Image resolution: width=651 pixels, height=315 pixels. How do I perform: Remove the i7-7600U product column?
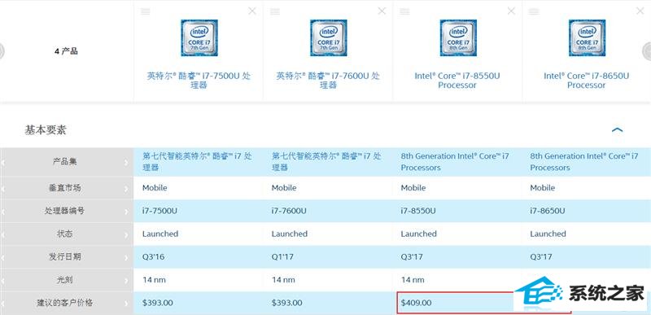[x=382, y=11]
